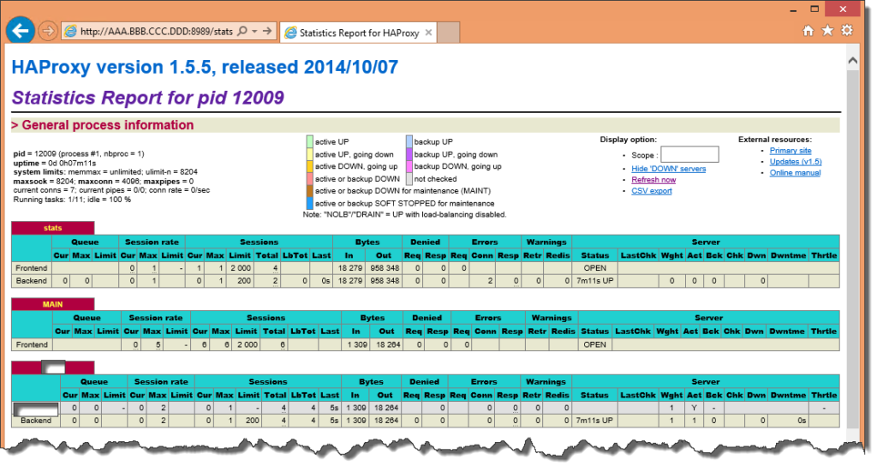
Task: Click the 'External resources:' label
Action: click(x=774, y=140)
